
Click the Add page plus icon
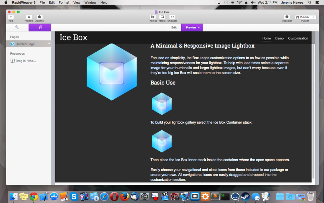tap(11, 17)
